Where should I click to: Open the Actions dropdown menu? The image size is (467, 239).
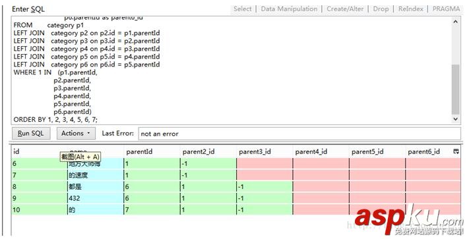[x=76, y=134]
